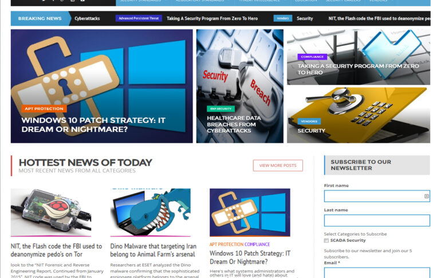Select Advanced Persistent Threat tag in ticker

pyautogui.click(x=139, y=18)
